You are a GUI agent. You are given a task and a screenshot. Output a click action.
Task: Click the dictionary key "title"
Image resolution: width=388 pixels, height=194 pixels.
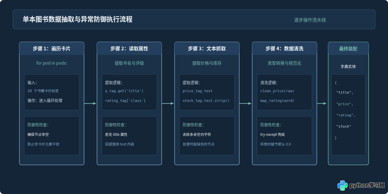click(345, 93)
